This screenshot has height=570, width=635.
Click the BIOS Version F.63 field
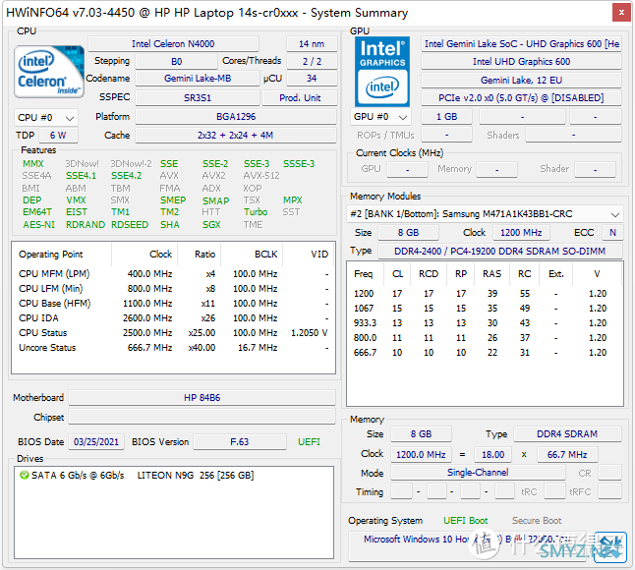239,441
